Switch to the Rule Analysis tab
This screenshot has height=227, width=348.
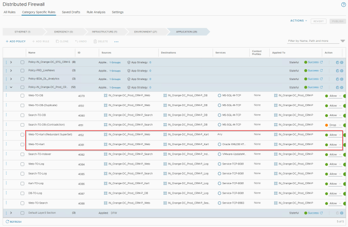pos(96,12)
